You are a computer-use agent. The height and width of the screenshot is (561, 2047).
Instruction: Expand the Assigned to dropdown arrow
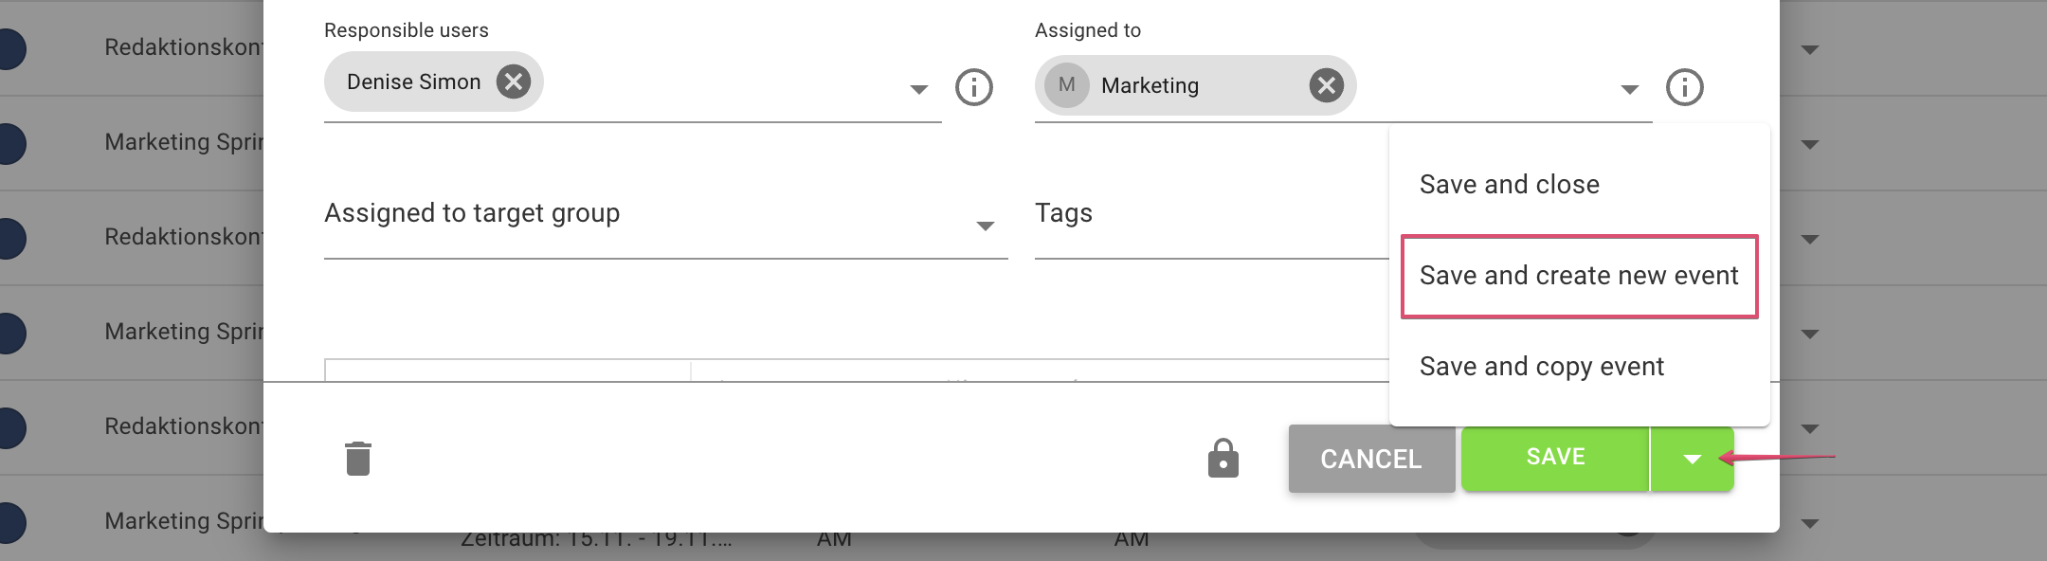(1629, 89)
